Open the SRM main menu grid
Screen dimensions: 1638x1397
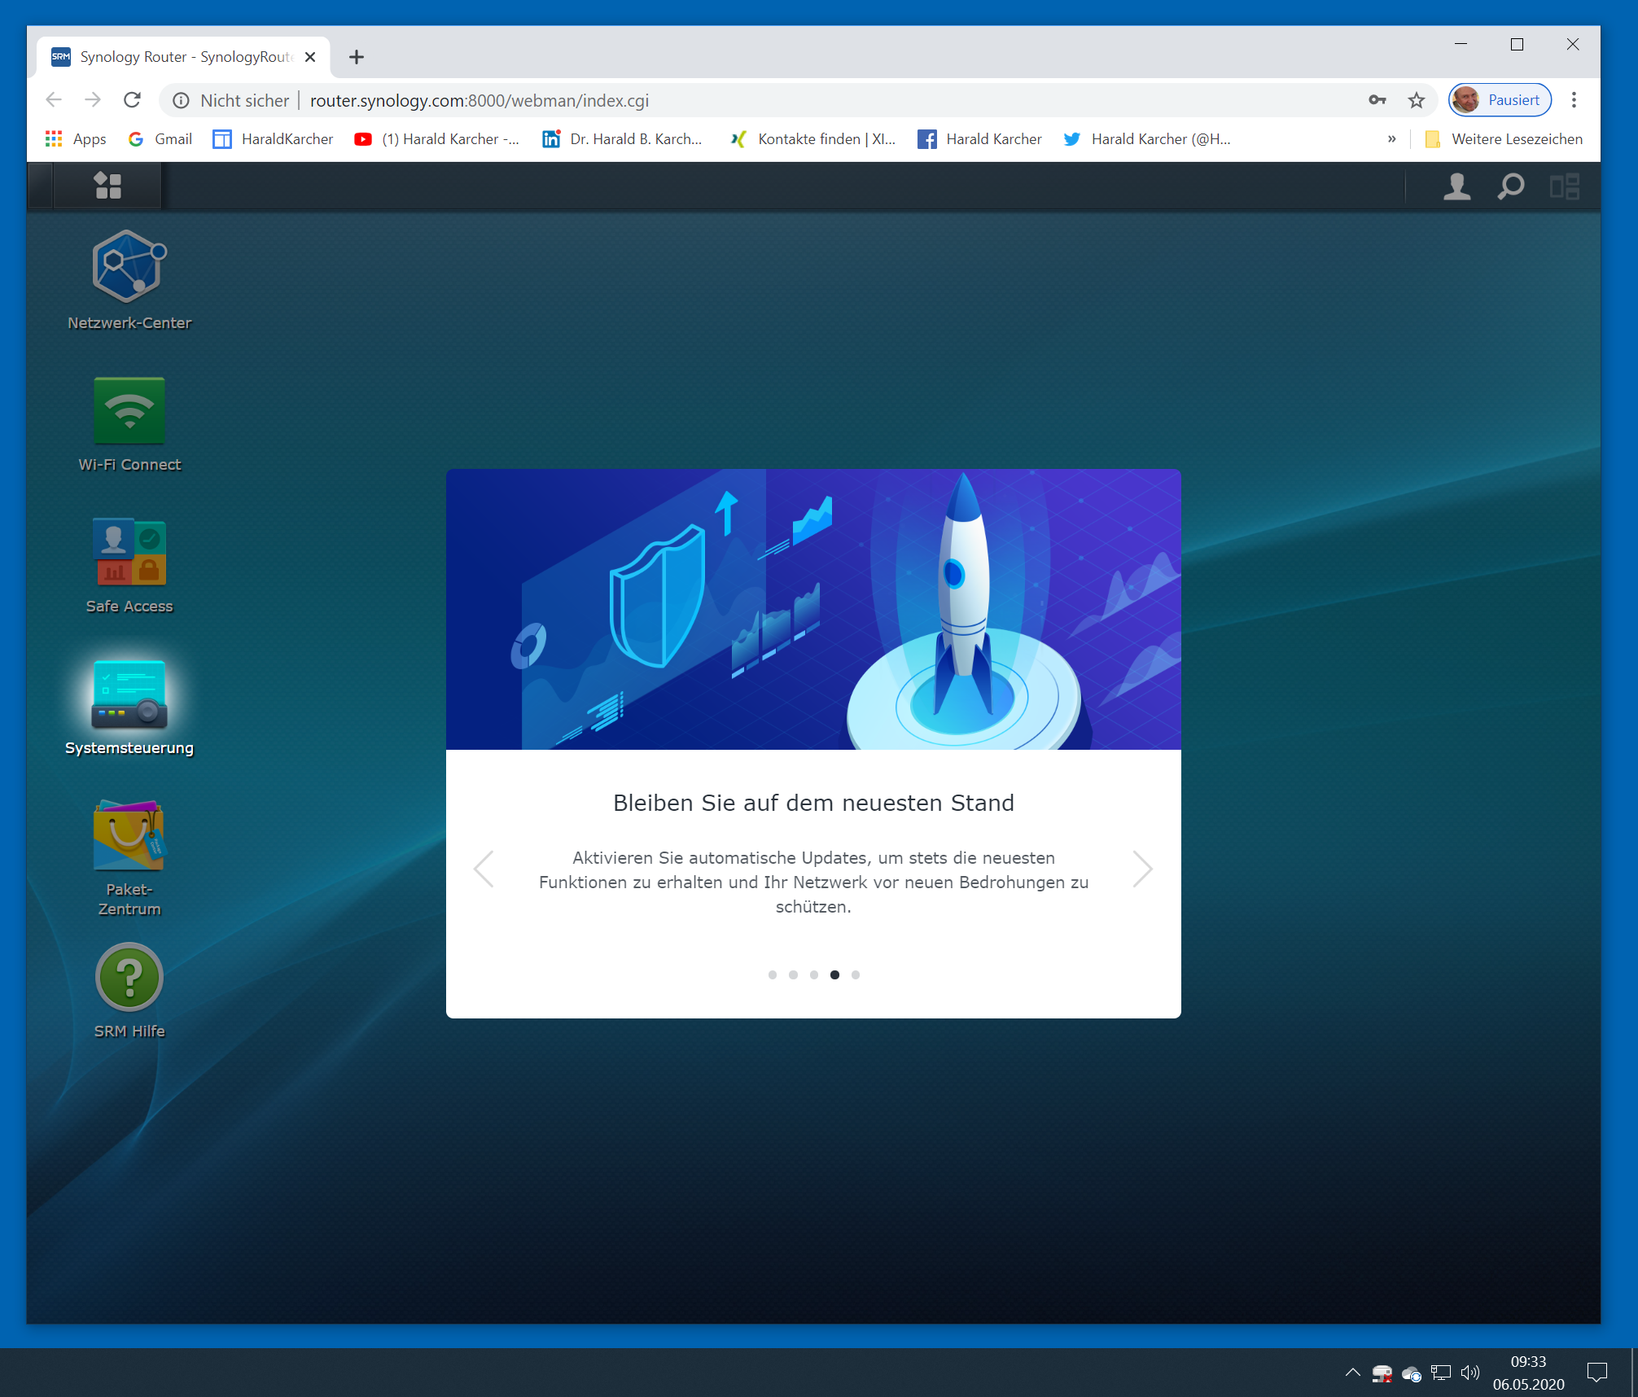(107, 186)
